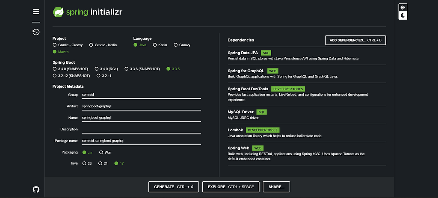This screenshot has width=438, height=198.
Task: Switch to dark theme moon icon
Action: click(402, 15)
